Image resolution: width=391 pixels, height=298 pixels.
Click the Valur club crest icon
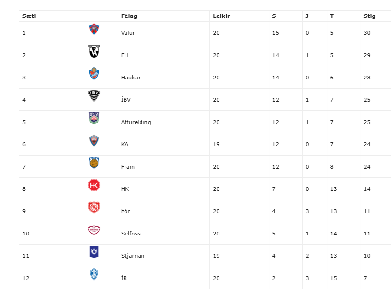click(x=94, y=30)
